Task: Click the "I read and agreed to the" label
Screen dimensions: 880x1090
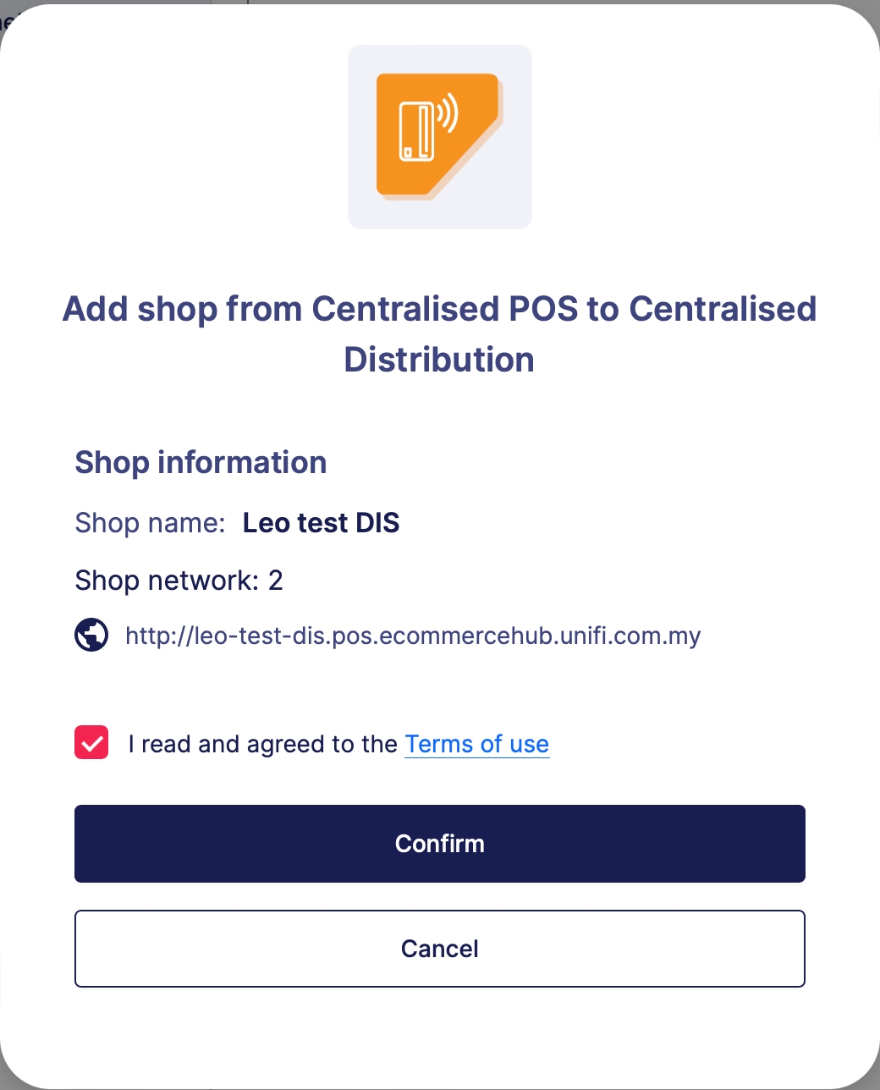Action: point(262,744)
